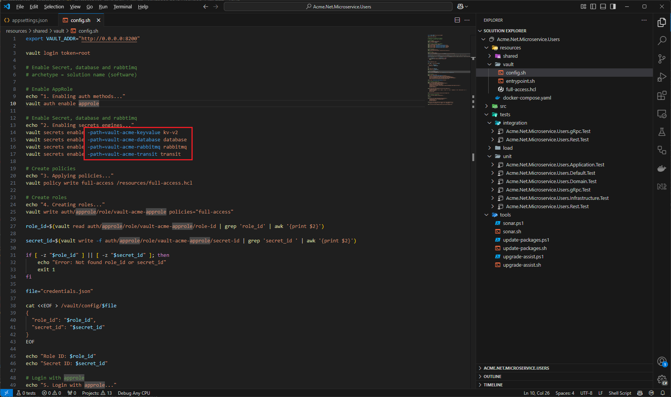Expand the load folder
671x397 pixels.
[x=489, y=148]
